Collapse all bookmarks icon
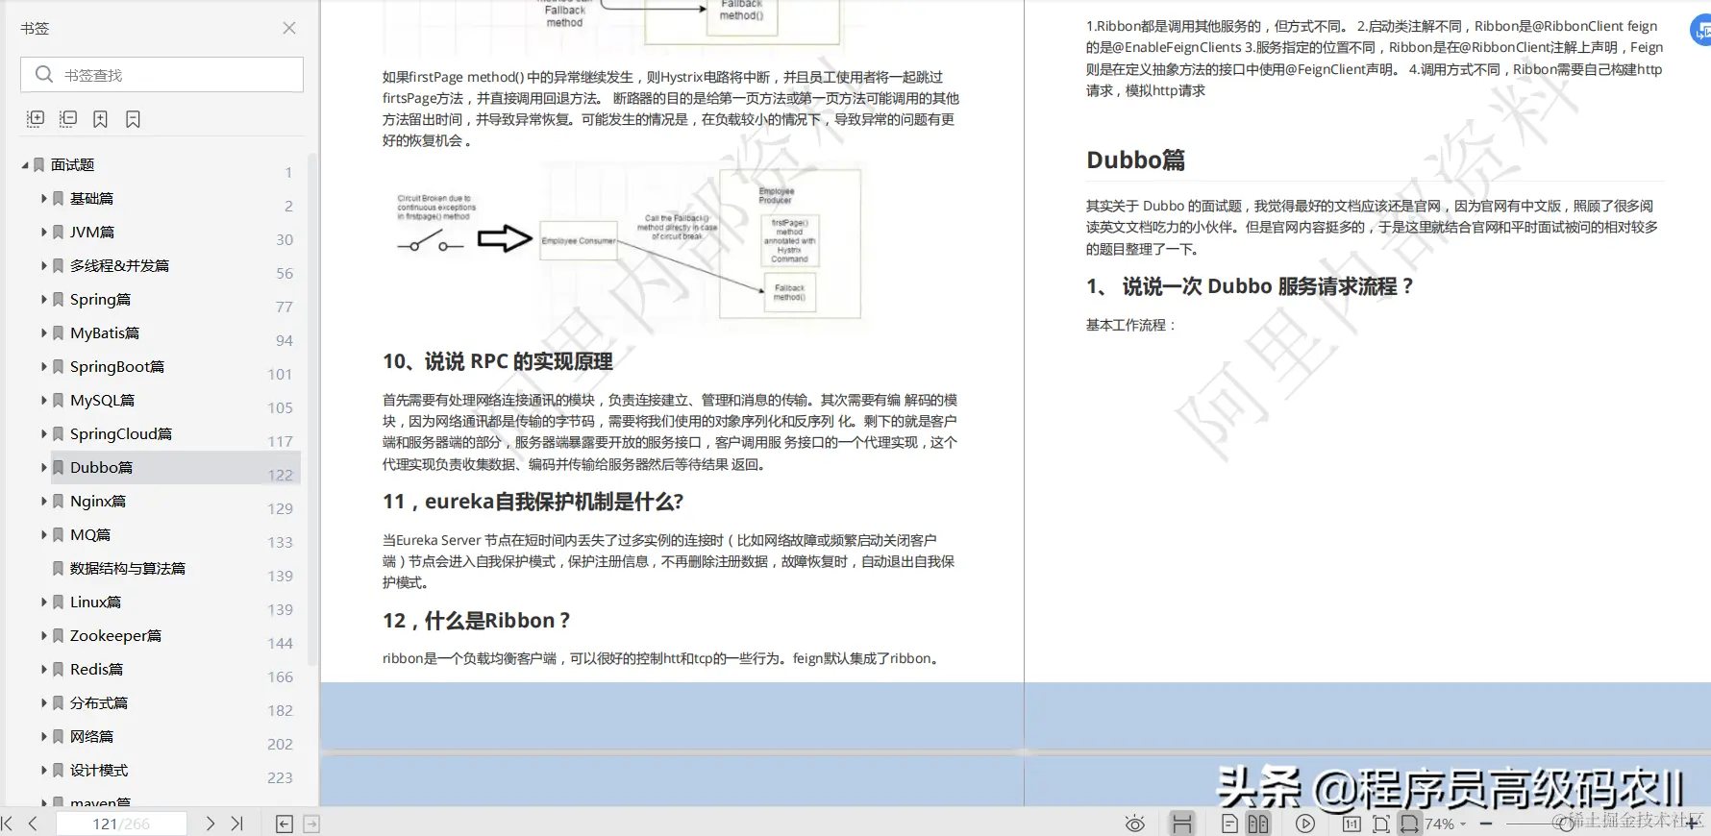This screenshot has width=1711, height=836. [x=68, y=119]
